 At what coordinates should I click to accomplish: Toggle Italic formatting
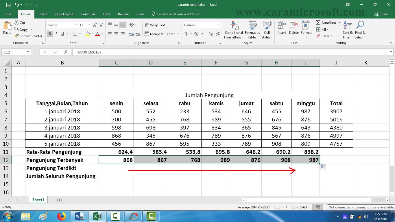click(x=56, y=34)
